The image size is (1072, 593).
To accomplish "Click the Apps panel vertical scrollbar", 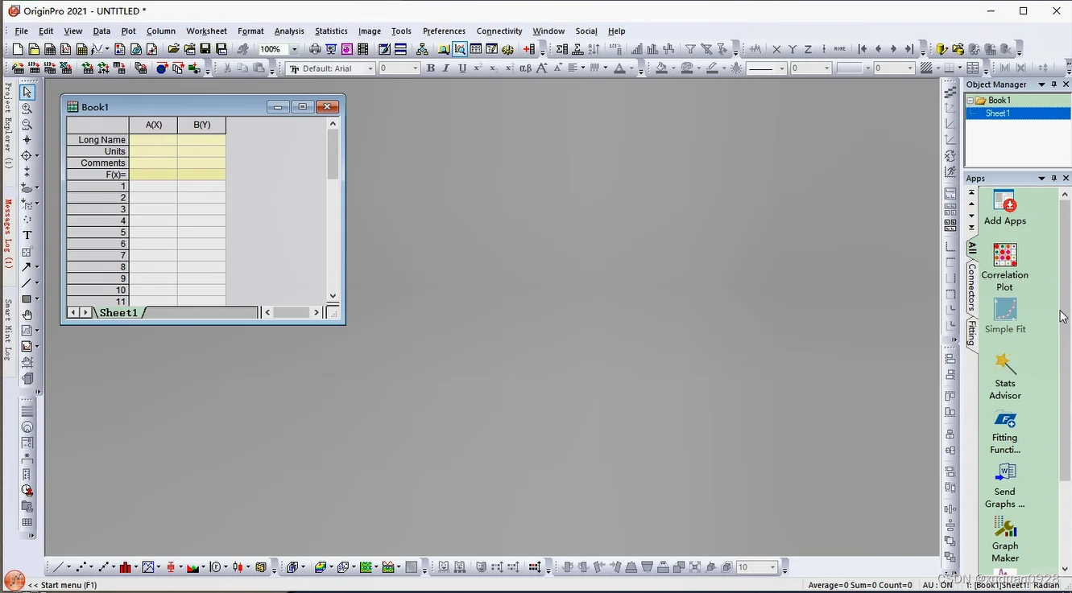I will [x=1066, y=381].
